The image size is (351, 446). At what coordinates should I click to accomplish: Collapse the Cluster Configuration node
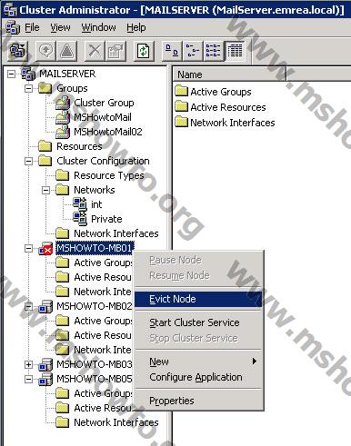[x=28, y=161]
